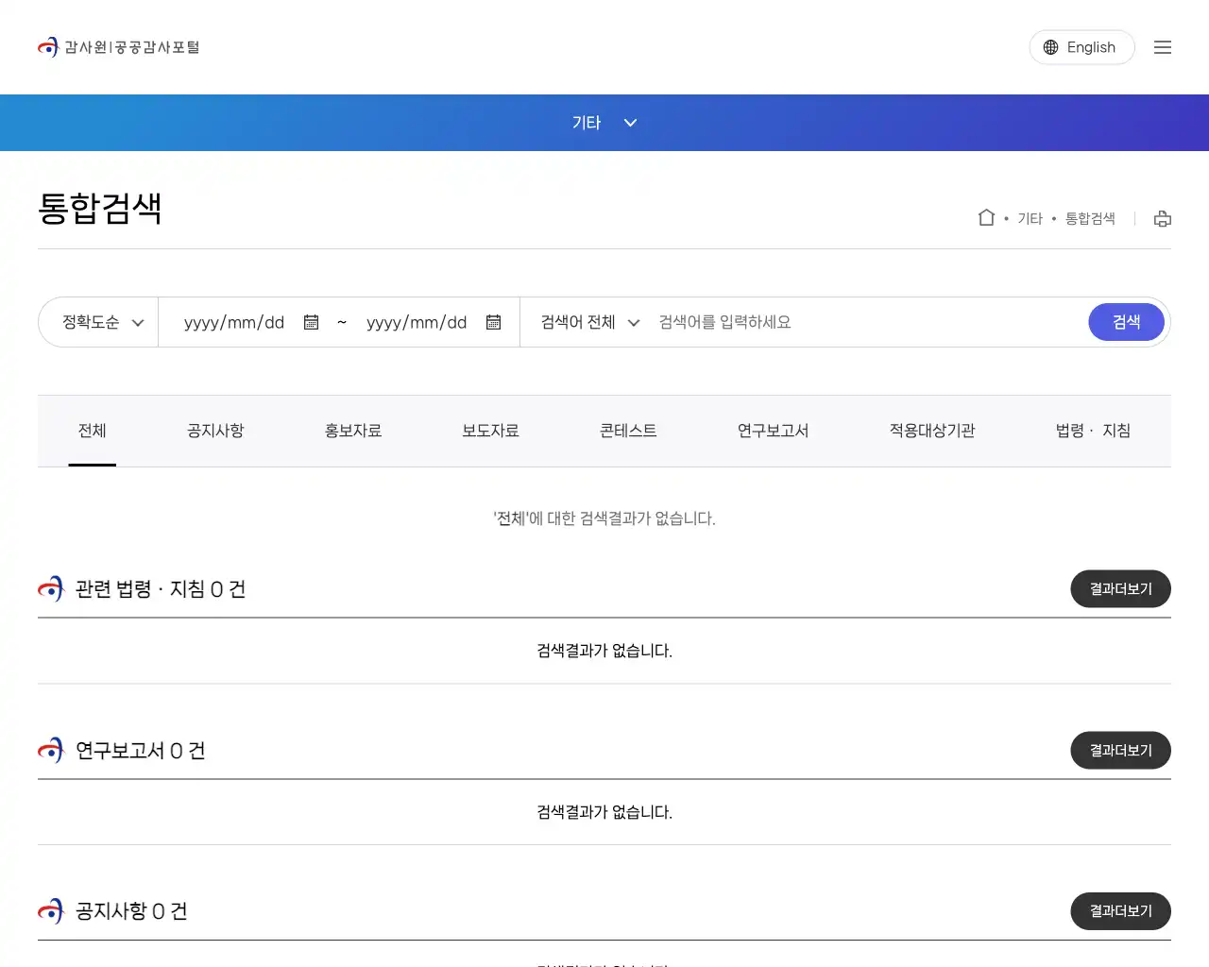Click 결과더보기 beside 연구보고서 0건
Viewport: 1209px width, 967px height.
point(1120,750)
